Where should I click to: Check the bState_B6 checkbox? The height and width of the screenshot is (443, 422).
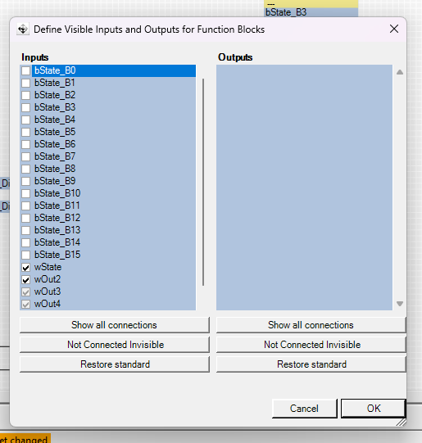tap(25, 144)
